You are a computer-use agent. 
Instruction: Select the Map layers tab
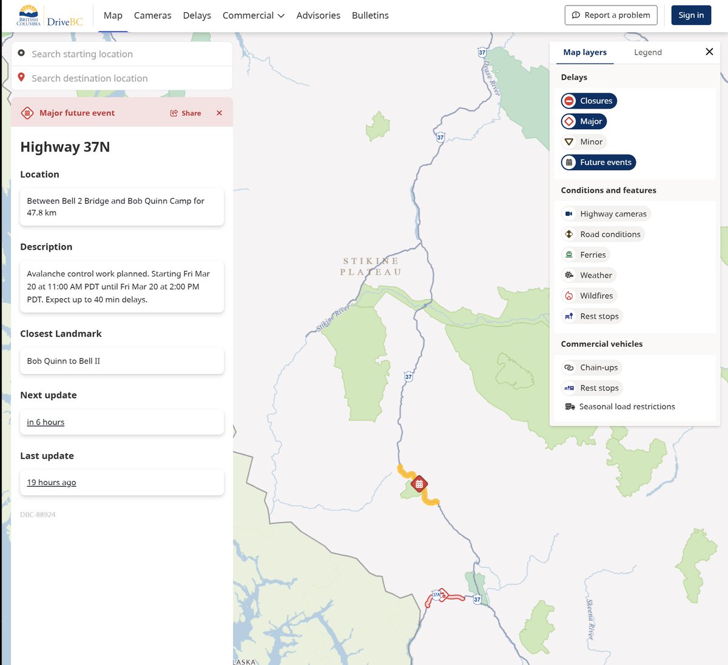coord(585,52)
